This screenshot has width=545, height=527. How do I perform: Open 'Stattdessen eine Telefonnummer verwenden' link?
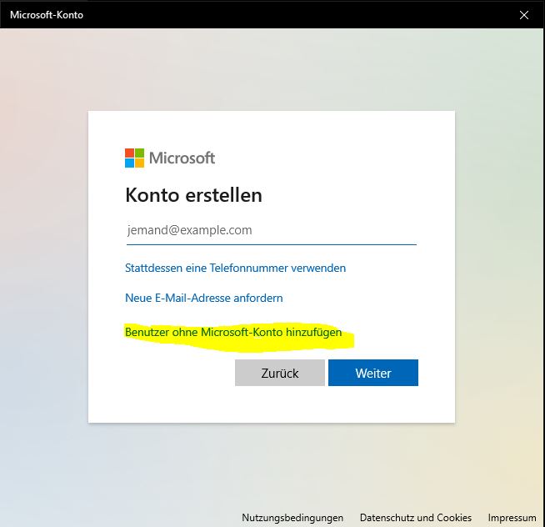coord(235,269)
